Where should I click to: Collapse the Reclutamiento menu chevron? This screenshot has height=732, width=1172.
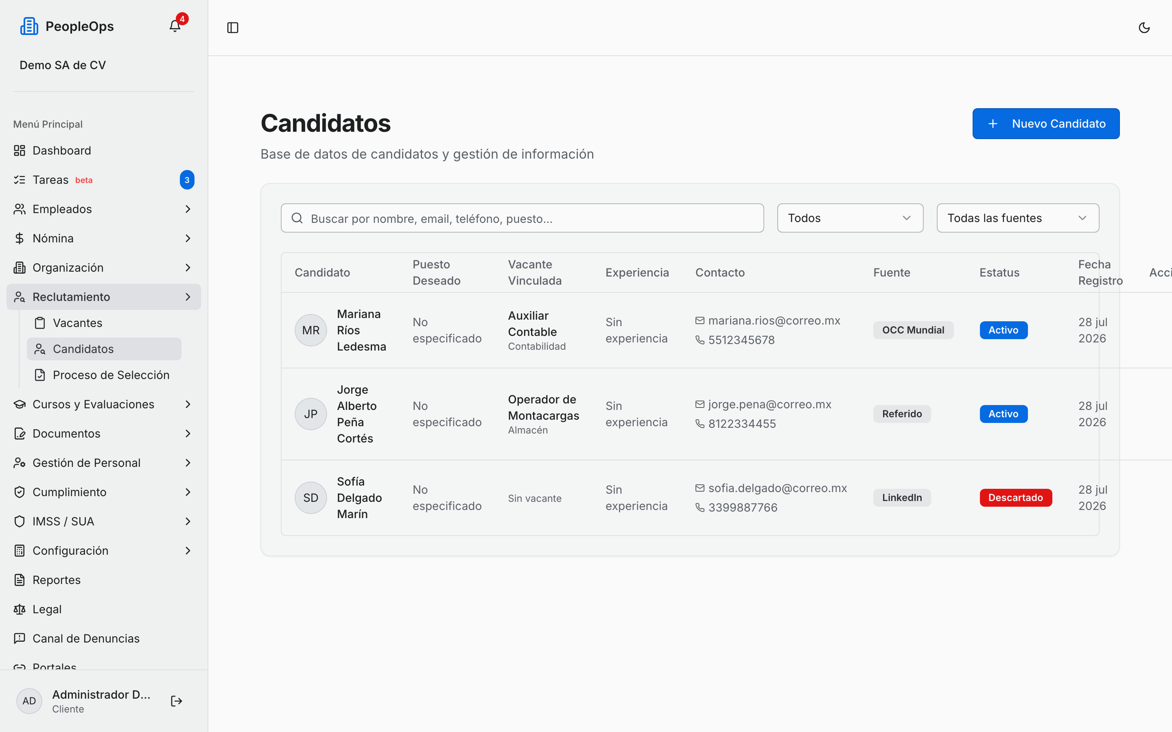pos(188,297)
